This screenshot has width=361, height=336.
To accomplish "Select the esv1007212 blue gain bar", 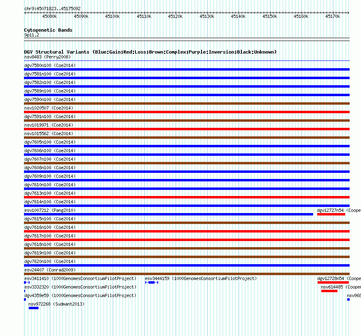I will coord(168,214).
